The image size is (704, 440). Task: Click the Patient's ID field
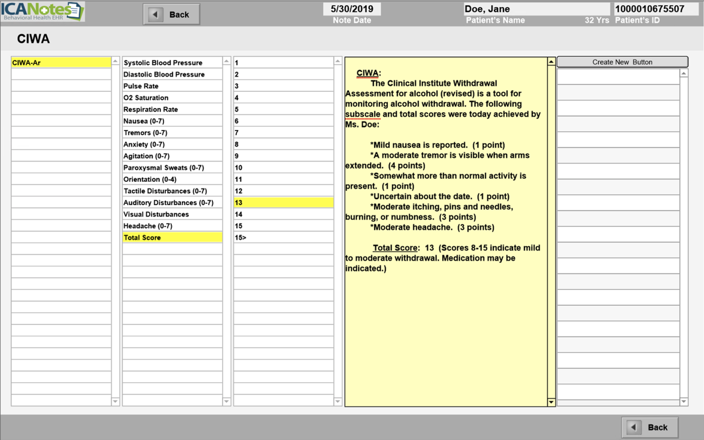[x=655, y=9]
